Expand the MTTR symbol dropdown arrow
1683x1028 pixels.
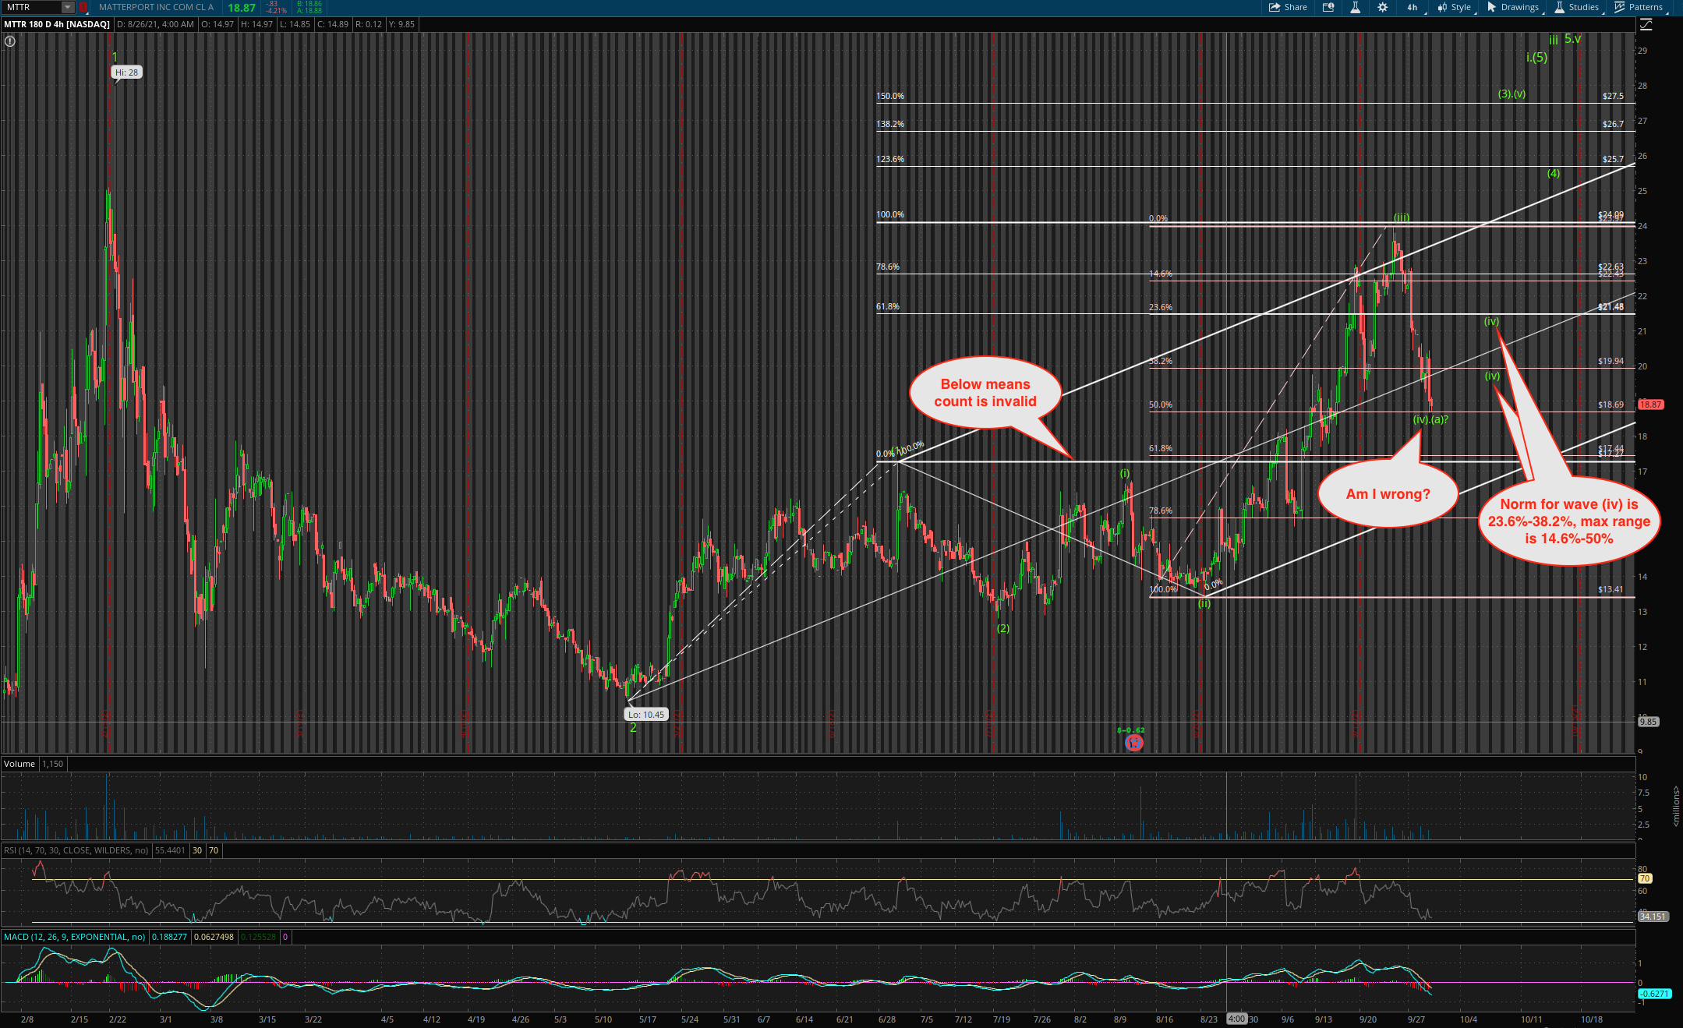[x=68, y=7]
